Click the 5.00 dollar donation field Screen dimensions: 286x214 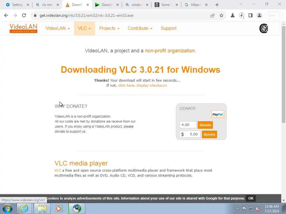pyautogui.click(x=190, y=134)
